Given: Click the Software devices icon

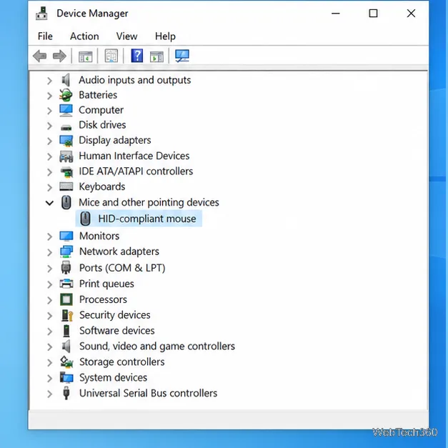Looking at the screenshot, I should click(x=66, y=331).
